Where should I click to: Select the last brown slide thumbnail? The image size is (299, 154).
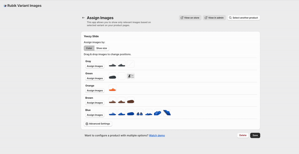click(130, 101)
